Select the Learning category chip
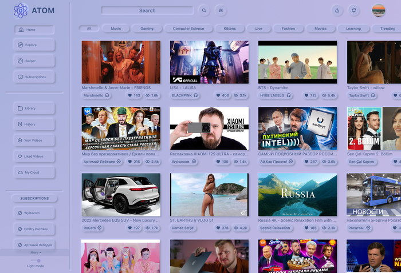This screenshot has width=401, height=273. point(353,29)
